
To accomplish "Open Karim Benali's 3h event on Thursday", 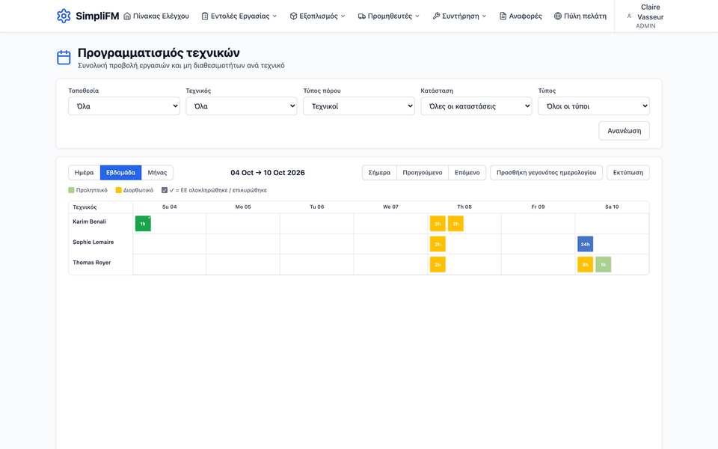I will (x=438, y=224).
